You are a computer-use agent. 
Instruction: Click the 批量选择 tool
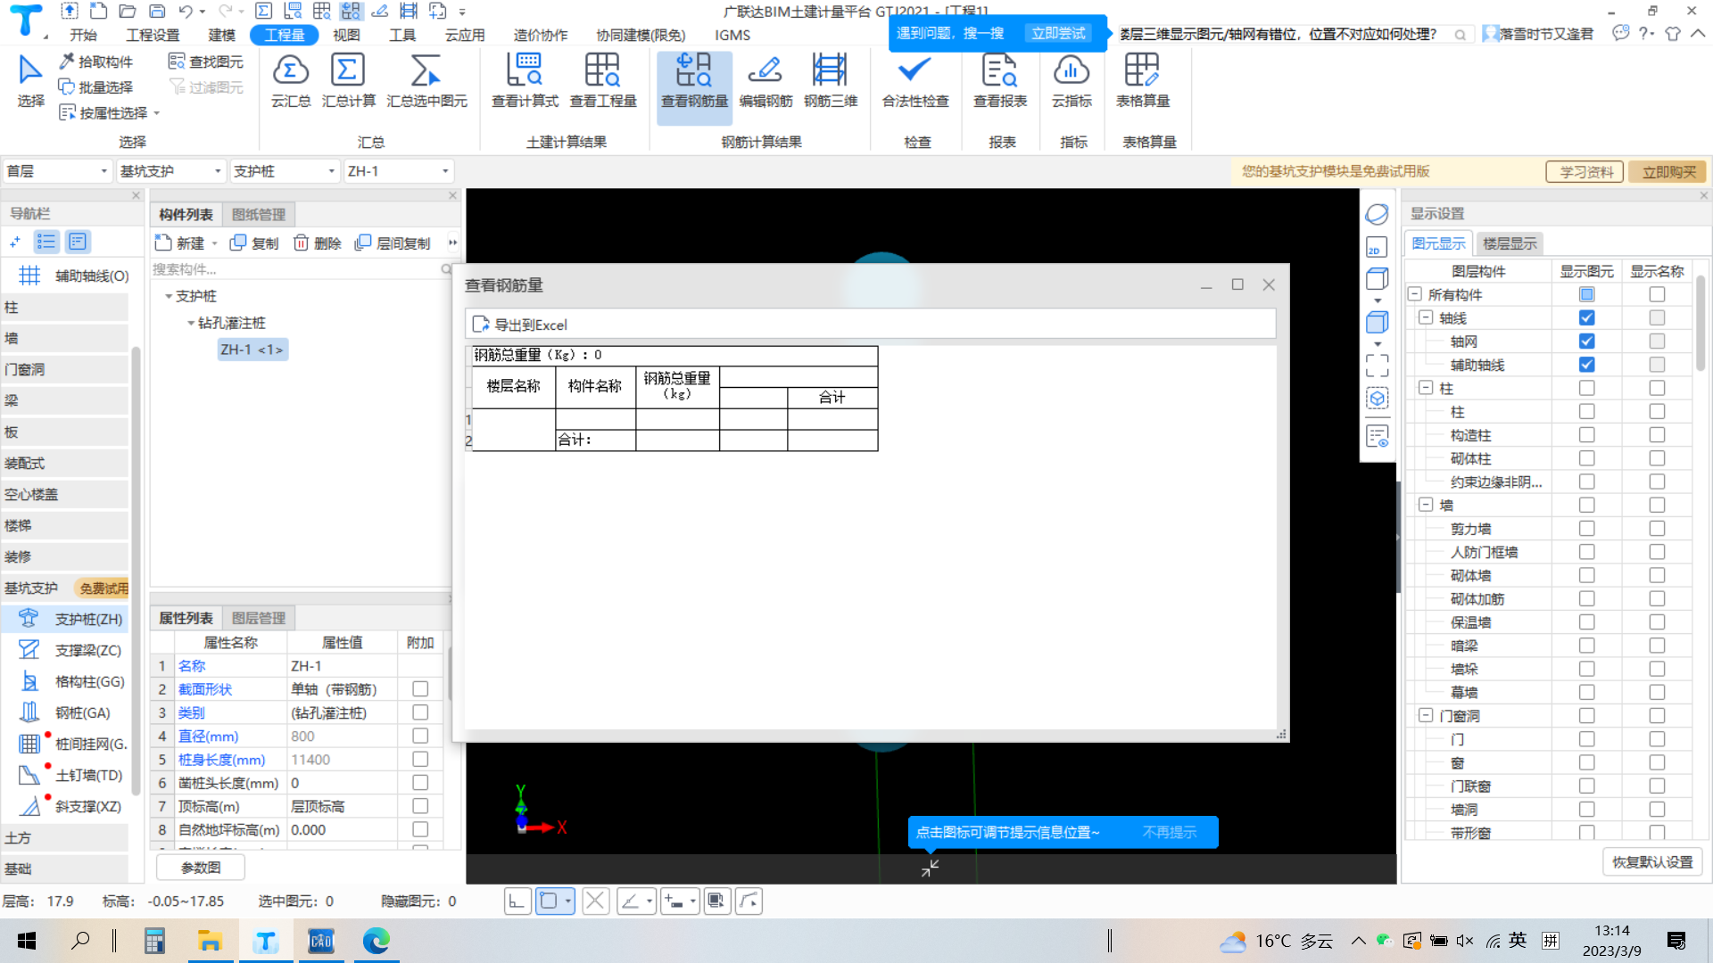point(96,86)
